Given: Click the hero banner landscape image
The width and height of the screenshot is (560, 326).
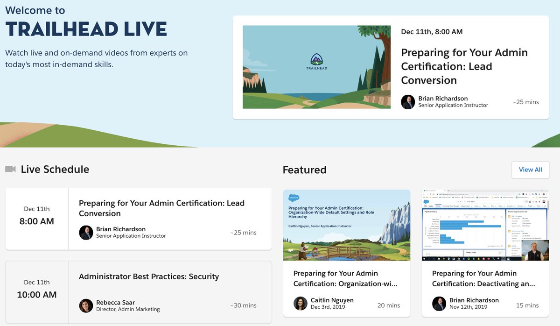Looking at the screenshot, I should pyautogui.click(x=316, y=67).
